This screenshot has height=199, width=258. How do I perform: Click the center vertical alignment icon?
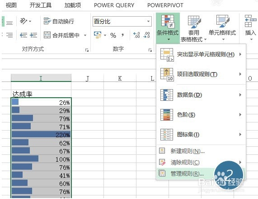(9, 23)
